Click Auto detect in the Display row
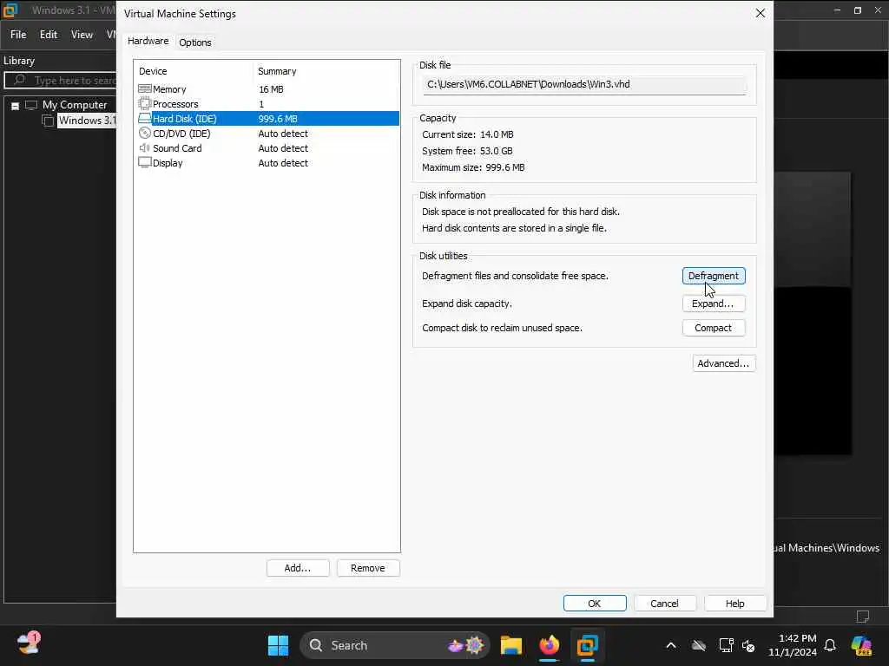 (283, 163)
